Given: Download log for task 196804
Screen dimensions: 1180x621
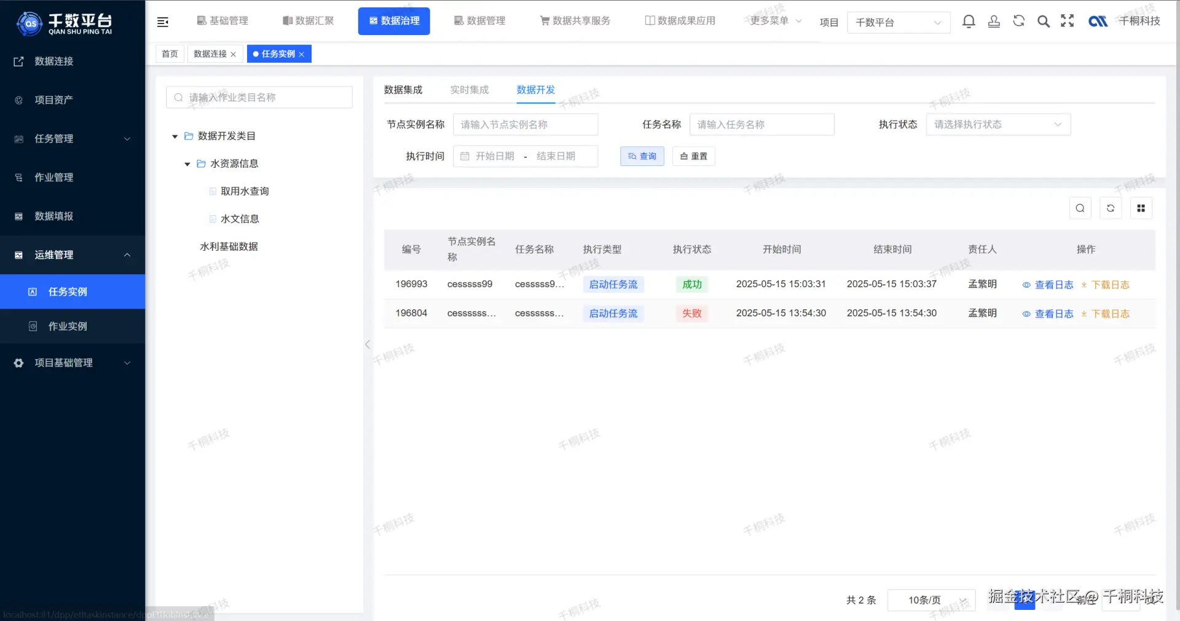Looking at the screenshot, I should [x=1105, y=314].
